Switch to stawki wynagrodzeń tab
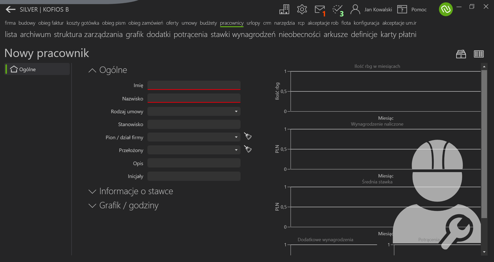This screenshot has width=494, height=262. click(x=243, y=34)
